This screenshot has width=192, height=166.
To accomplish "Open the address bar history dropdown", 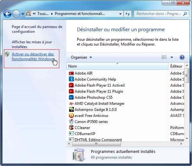I will pos(120,14).
